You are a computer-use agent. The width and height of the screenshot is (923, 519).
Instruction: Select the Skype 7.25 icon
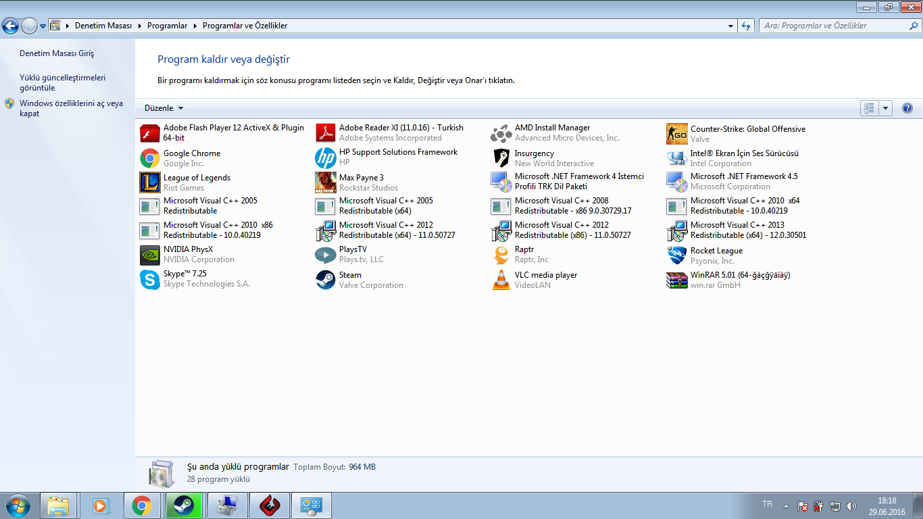click(x=149, y=279)
